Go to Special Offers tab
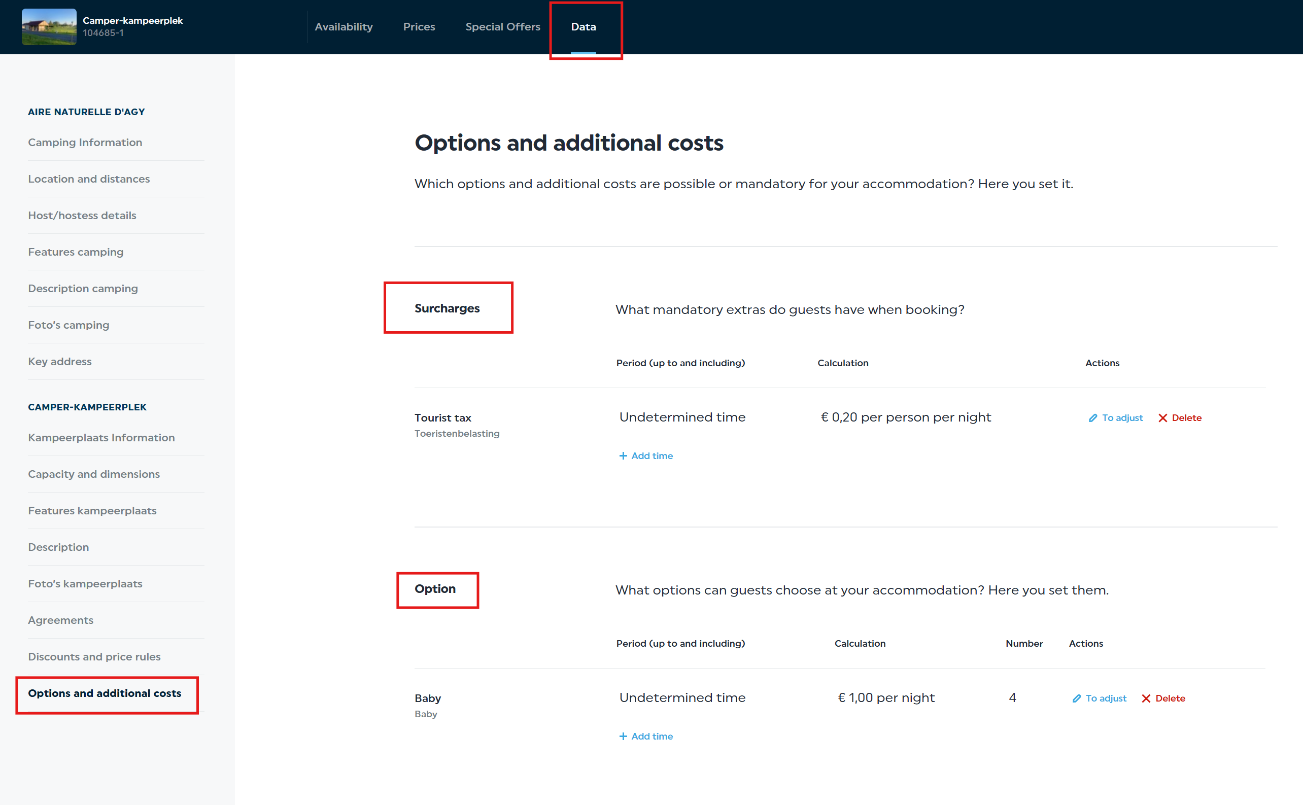 click(503, 26)
